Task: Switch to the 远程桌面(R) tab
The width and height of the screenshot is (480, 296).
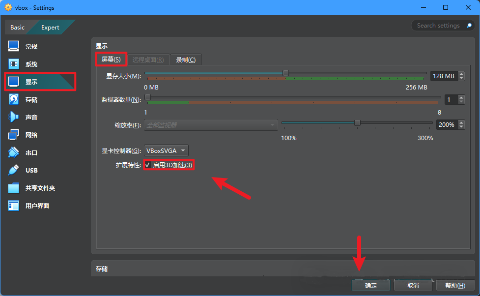Action: pyautogui.click(x=148, y=60)
